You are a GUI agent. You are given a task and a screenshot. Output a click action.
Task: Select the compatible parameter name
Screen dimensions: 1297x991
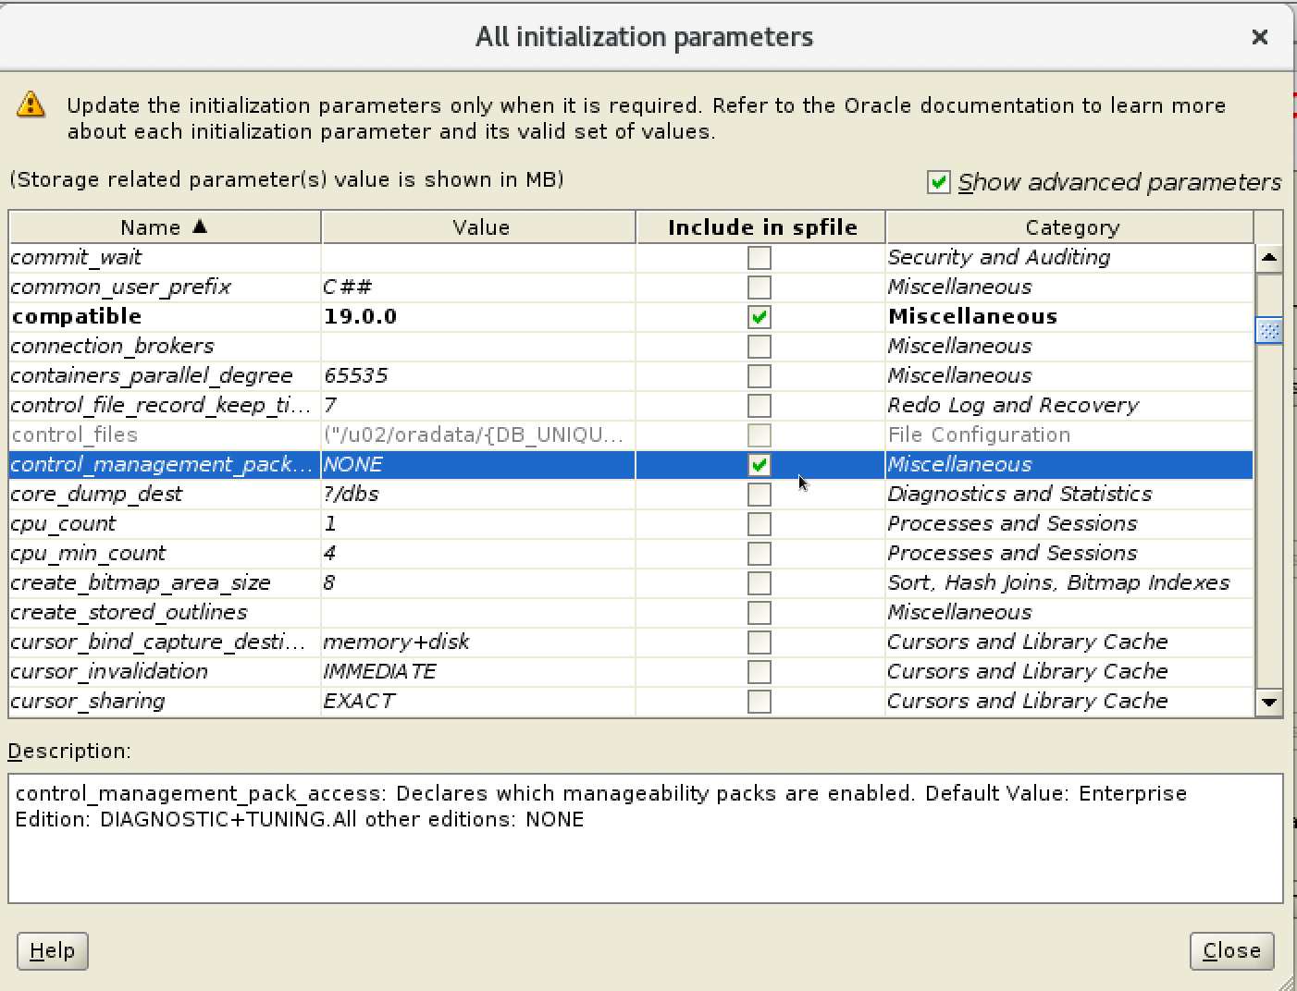pos(77,316)
